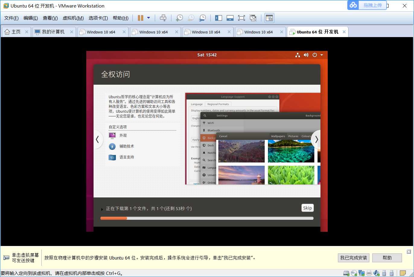414x277 pixels.
Task: Dismiss the yellow install hint bar
Action: [409, 252]
